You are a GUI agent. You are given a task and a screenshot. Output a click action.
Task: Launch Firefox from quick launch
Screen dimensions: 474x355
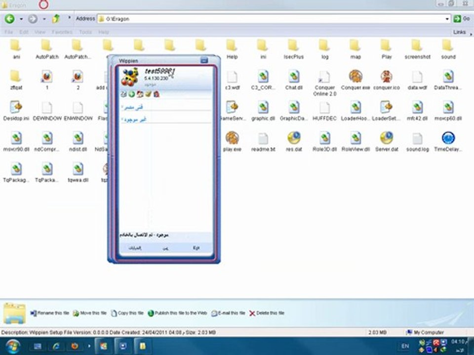click(75, 346)
